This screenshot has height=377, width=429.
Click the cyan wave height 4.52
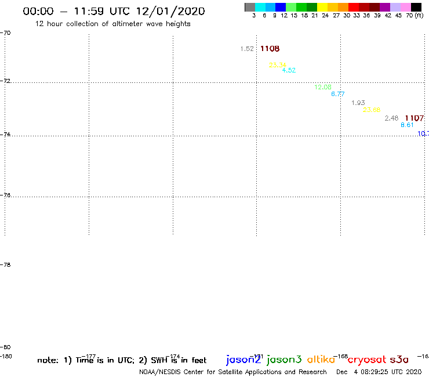pos(289,70)
